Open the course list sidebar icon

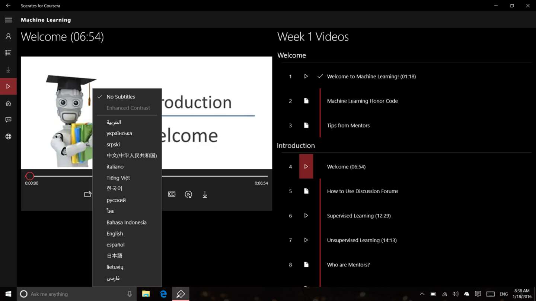pyautogui.click(x=8, y=53)
